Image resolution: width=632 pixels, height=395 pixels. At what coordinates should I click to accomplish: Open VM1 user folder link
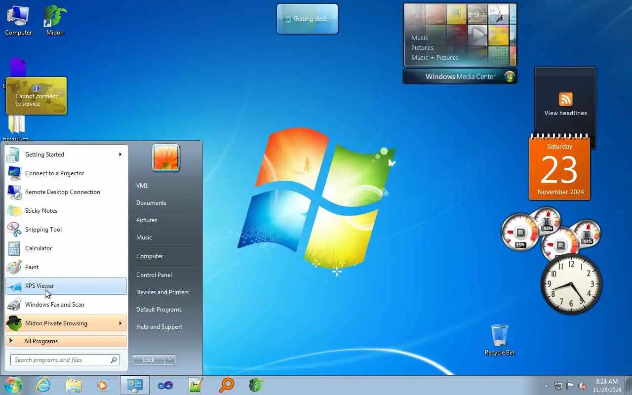[x=142, y=186]
